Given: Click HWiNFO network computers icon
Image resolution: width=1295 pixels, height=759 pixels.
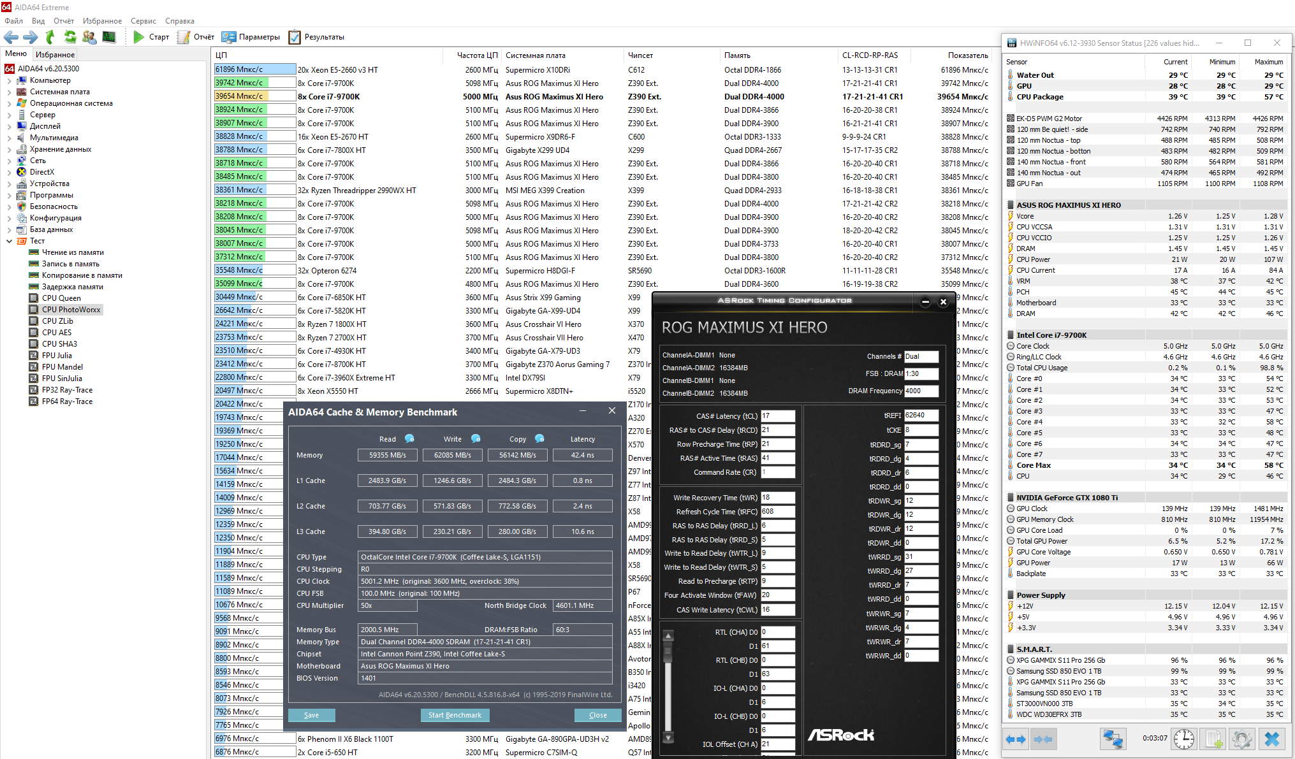Looking at the screenshot, I should (x=1113, y=739).
